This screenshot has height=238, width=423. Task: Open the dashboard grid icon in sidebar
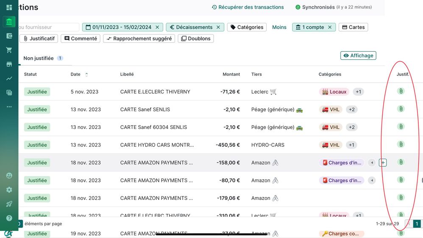click(x=9, y=8)
